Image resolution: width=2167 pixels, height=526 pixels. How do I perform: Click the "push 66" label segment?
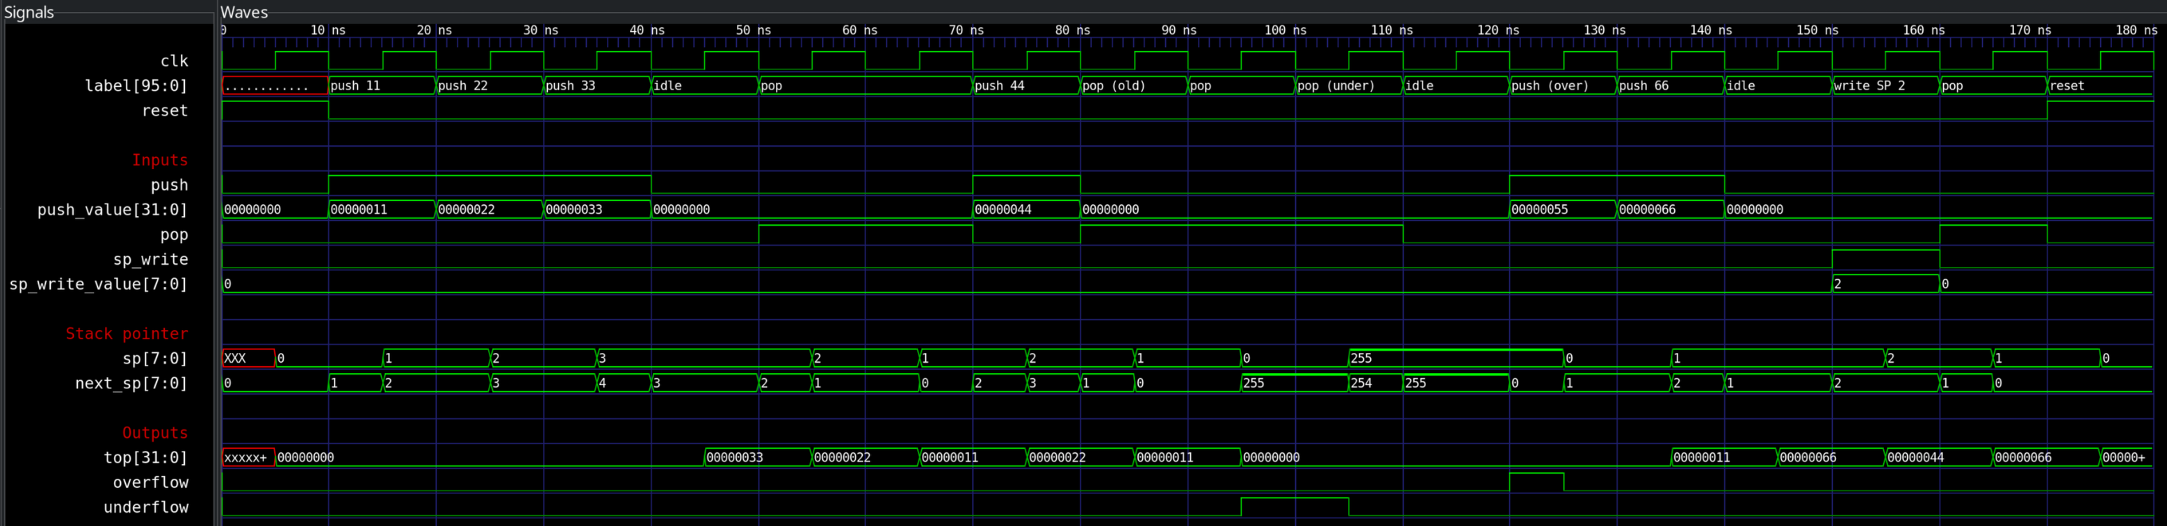[x=1671, y=85]
